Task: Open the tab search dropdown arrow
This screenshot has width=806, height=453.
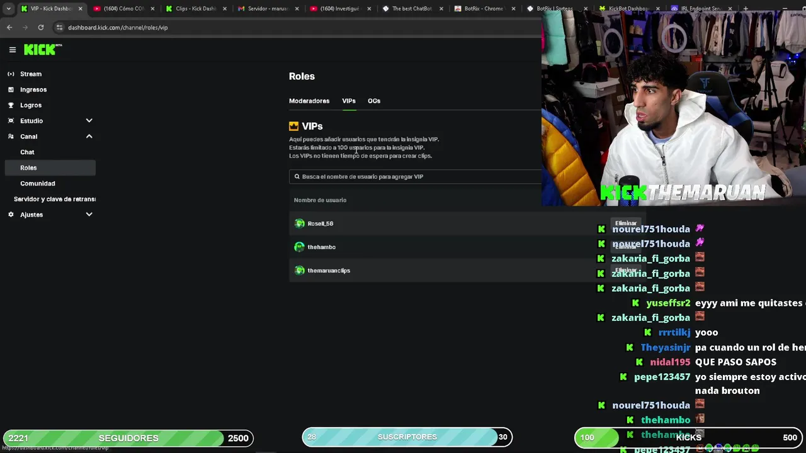Action: point(8,9)
